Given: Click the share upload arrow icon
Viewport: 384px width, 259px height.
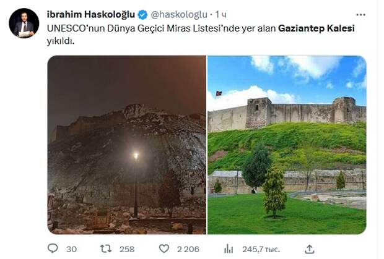Looking at the screenshot, I should pyautogui.click(x=310, y=249).
